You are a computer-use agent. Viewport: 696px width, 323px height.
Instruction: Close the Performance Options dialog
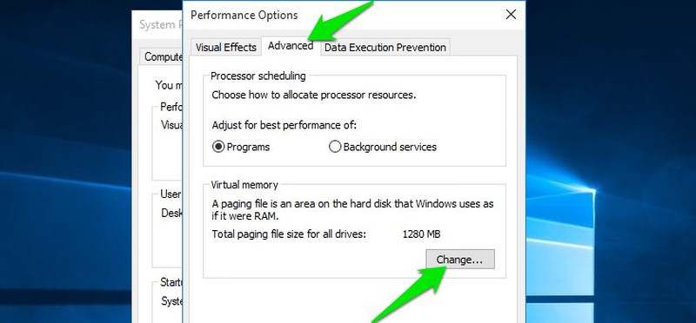pyautogui.click(x=511, y=15)
